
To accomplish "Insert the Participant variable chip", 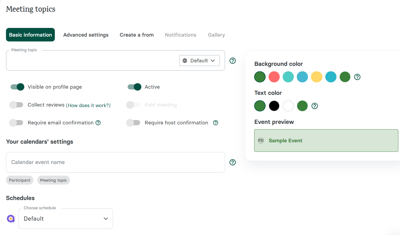I will [x=20, y=180].
